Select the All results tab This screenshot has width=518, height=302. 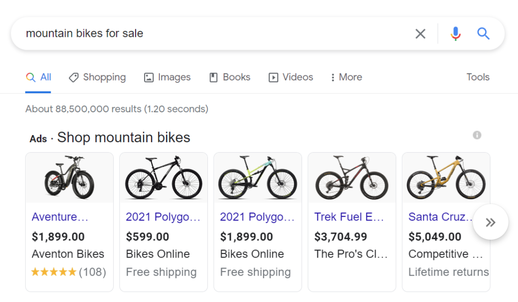pyautogui.click(x=44, y=77)
